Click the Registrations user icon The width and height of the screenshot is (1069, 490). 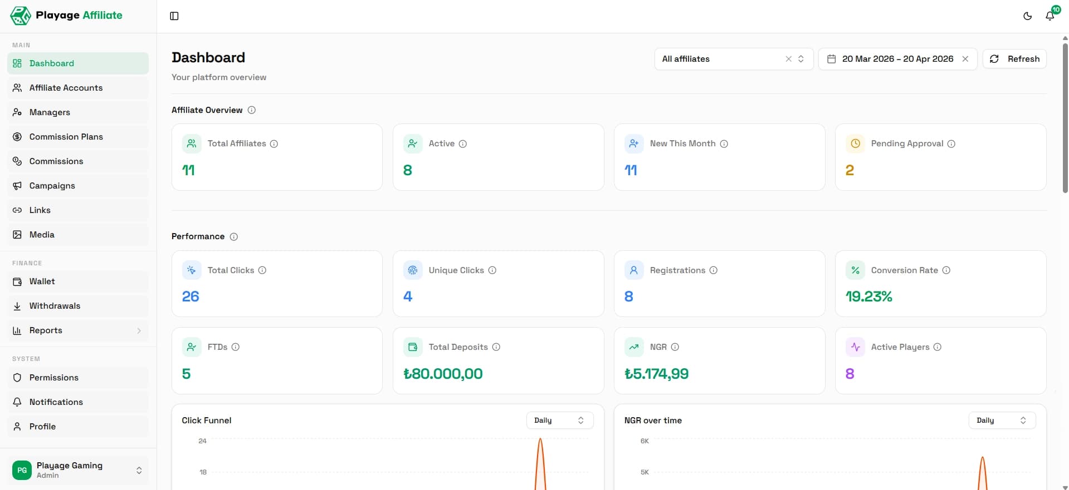634,270
